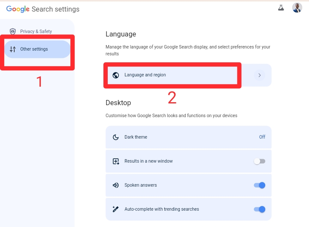This screenshot has height=227, width=309.
Task: Open the Dark theme setting row
Action: pos(188,137)
